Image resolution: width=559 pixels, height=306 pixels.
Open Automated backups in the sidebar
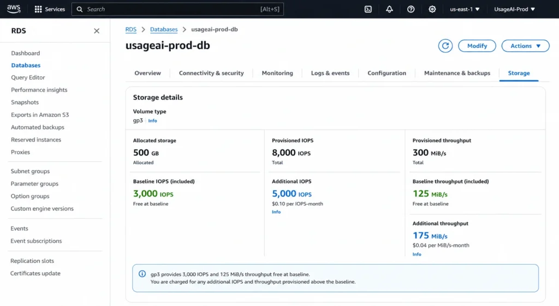38,127
